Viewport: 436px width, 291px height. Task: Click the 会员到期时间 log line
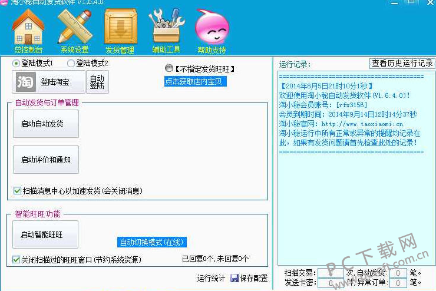(x=348, y=114)
